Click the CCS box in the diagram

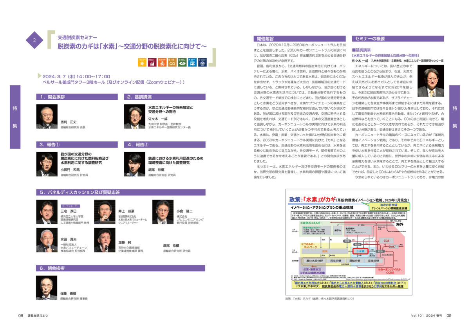pos(387,240)
